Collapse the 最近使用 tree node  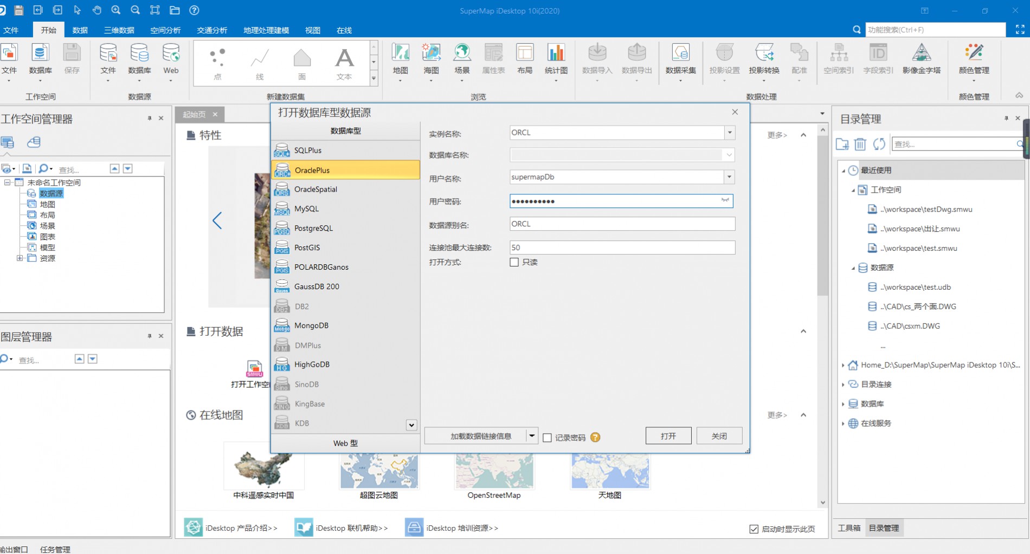(x=844, y=171)
